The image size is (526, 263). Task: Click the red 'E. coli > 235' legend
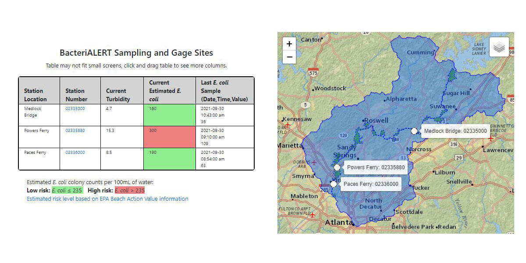tap(130, 190)
